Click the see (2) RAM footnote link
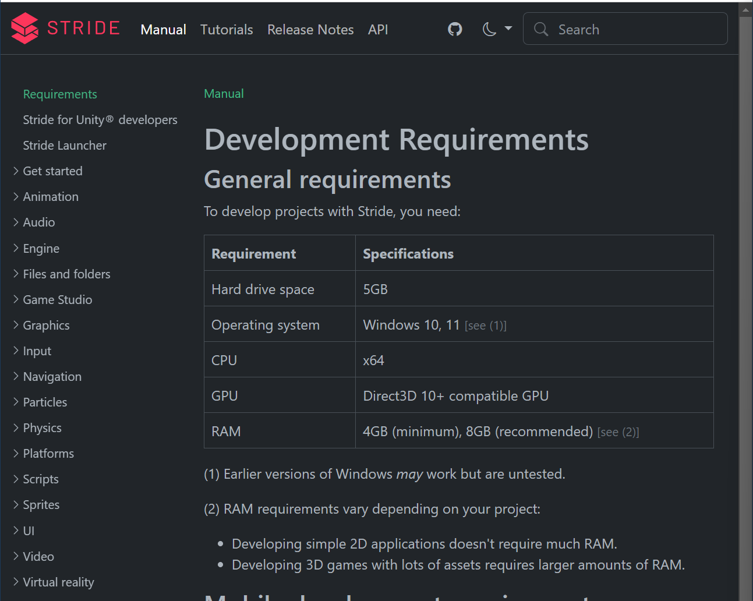This screenshot has width=753, height=601. (618, 432)
